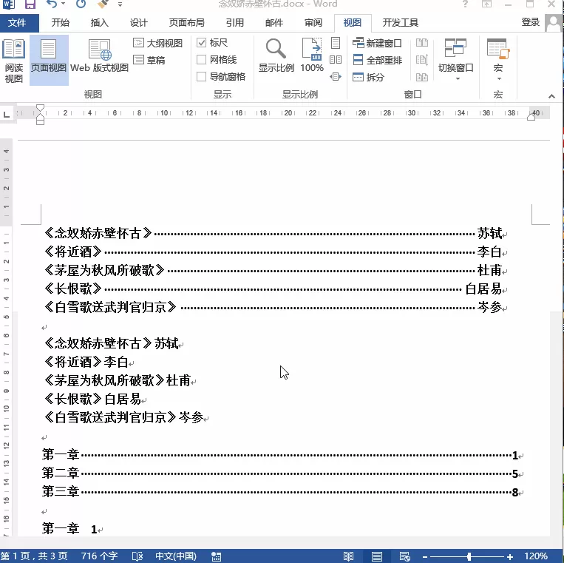Switch to Draft view (草稿)
564x563 pixels.
[x=149, y=60]
